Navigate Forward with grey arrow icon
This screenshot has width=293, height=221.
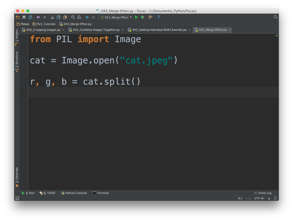93,17
